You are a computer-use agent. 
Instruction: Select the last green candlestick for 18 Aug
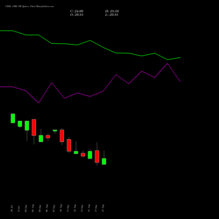click(x=104, y=161)
